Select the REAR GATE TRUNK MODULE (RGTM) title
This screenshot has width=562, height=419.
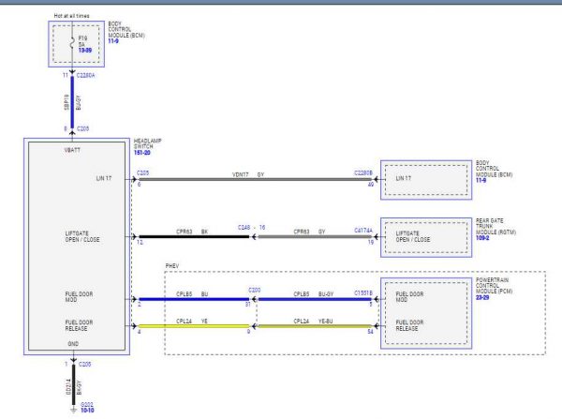click(x=496, y=226)
